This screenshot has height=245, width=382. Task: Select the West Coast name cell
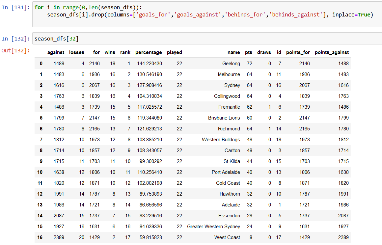[x=227, y=237]
